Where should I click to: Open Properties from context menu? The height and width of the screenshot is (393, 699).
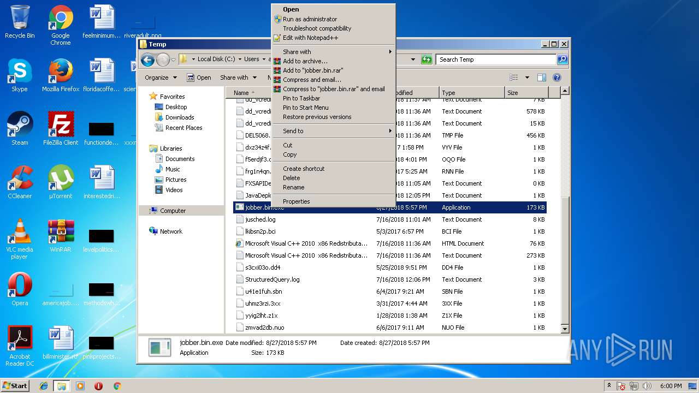(333, 201)
